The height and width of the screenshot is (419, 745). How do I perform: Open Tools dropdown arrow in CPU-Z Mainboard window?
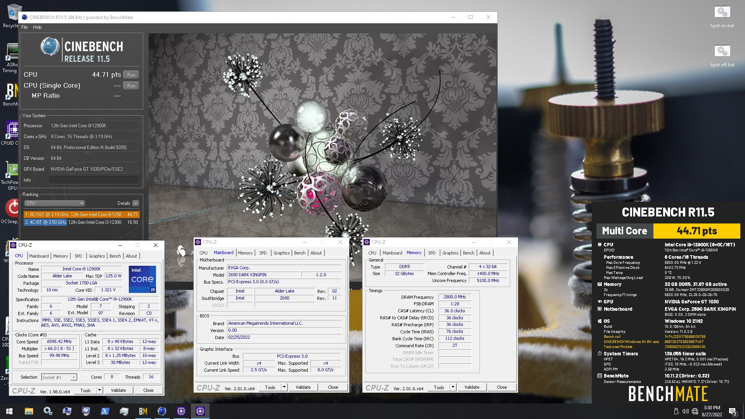(x=284, y=387)
